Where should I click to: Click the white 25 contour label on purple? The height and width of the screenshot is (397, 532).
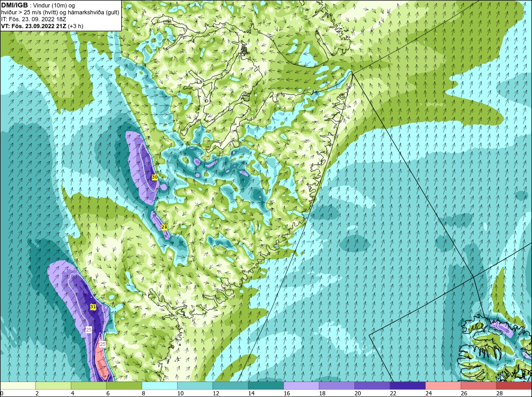pos(89,330)
